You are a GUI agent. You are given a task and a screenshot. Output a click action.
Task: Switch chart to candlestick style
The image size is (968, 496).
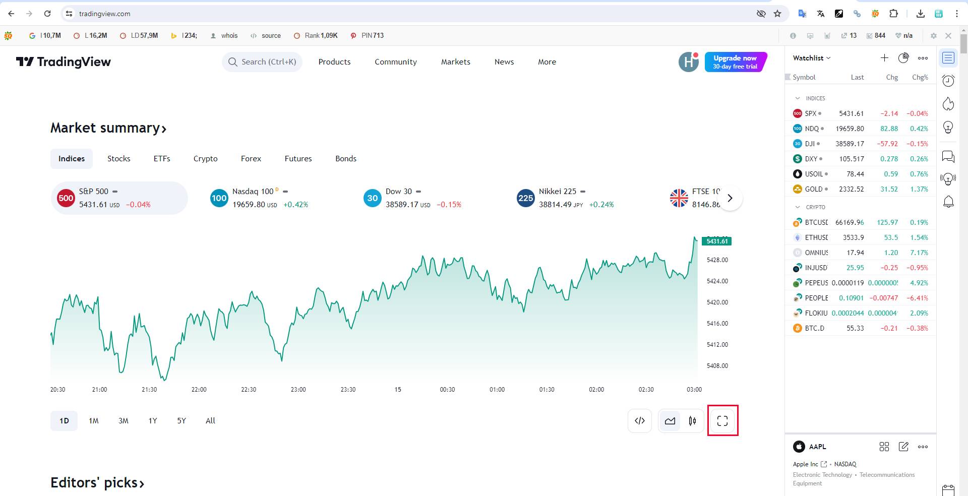tap(692, 421)
